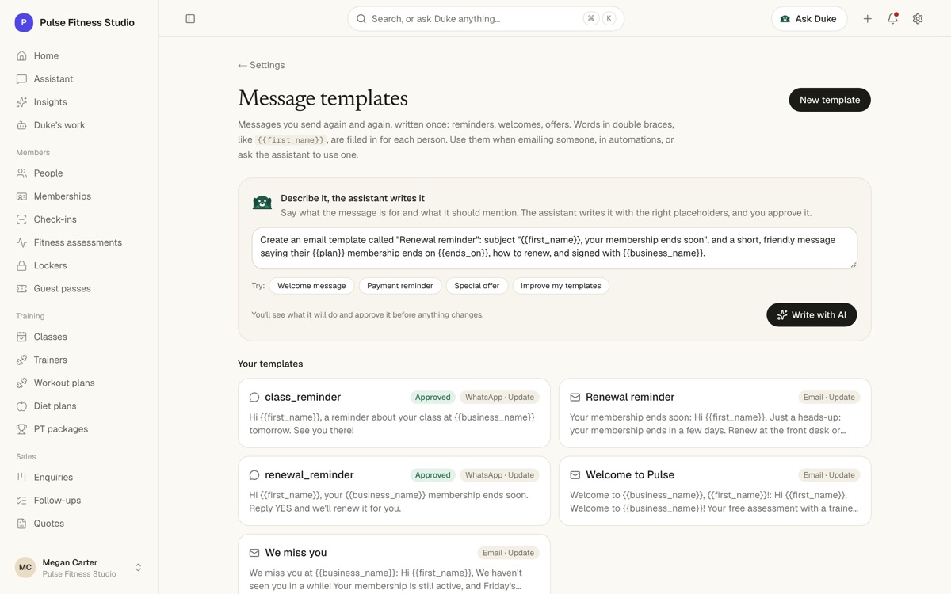Select the Welcome message suggestion chip

pyautogui.click(x=311, y=286)
